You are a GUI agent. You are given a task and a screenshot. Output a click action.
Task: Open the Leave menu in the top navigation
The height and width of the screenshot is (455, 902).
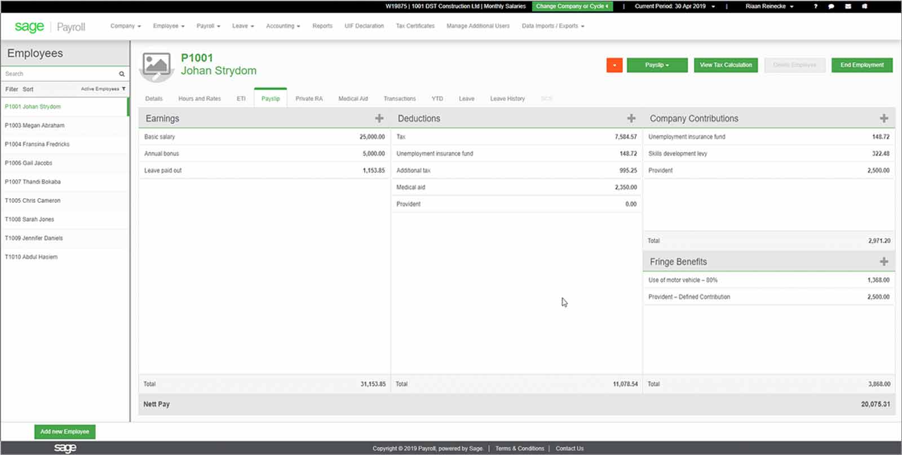click(x=243, y=26)
